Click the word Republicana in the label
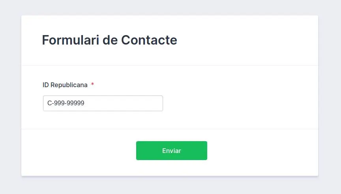Viewport: 341px width, 194px height. 69,85
